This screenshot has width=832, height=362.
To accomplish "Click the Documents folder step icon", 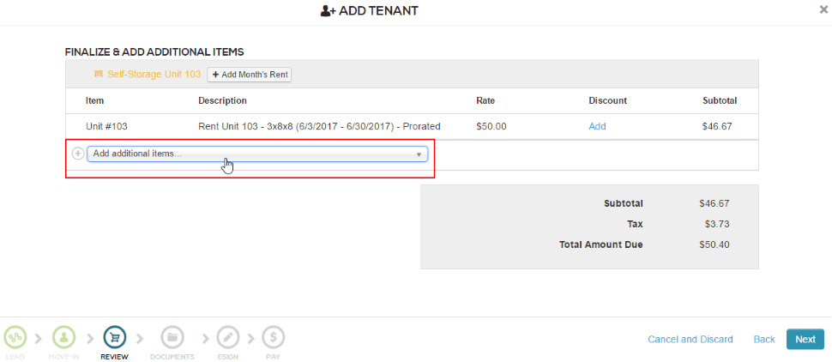I will (172, 337).
